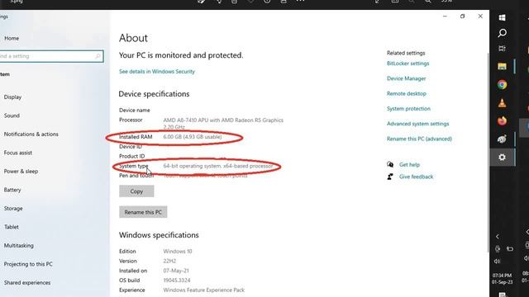Click the 6.00 GB (4.93 GB usable) value
Viewport: 529px width, 297px height.
193,137
